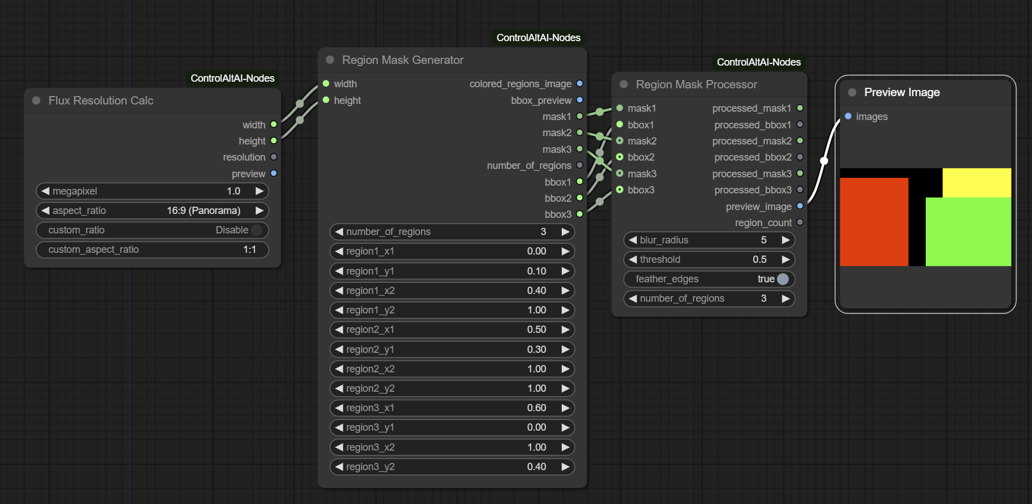Image resolution: width=1032 pixels, height=504 pixels.
Task: Click region_count output socket
Action: click(800, 222)
